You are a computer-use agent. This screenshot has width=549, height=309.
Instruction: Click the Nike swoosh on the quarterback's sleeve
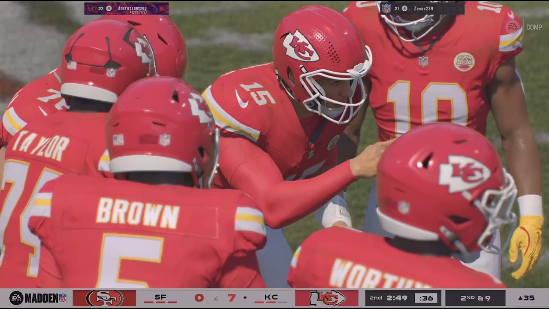(241, 99)
